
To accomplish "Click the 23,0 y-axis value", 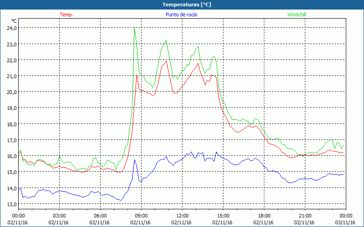I will tap(11, 44).
